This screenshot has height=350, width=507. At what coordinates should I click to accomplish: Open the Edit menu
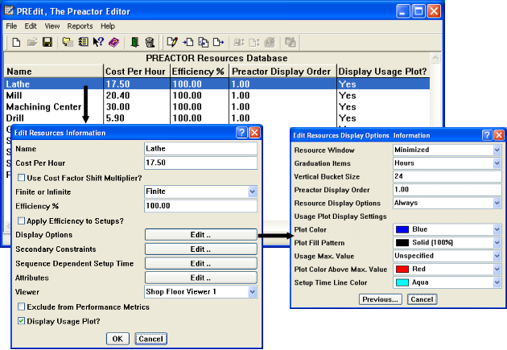(x=31, y=27)
